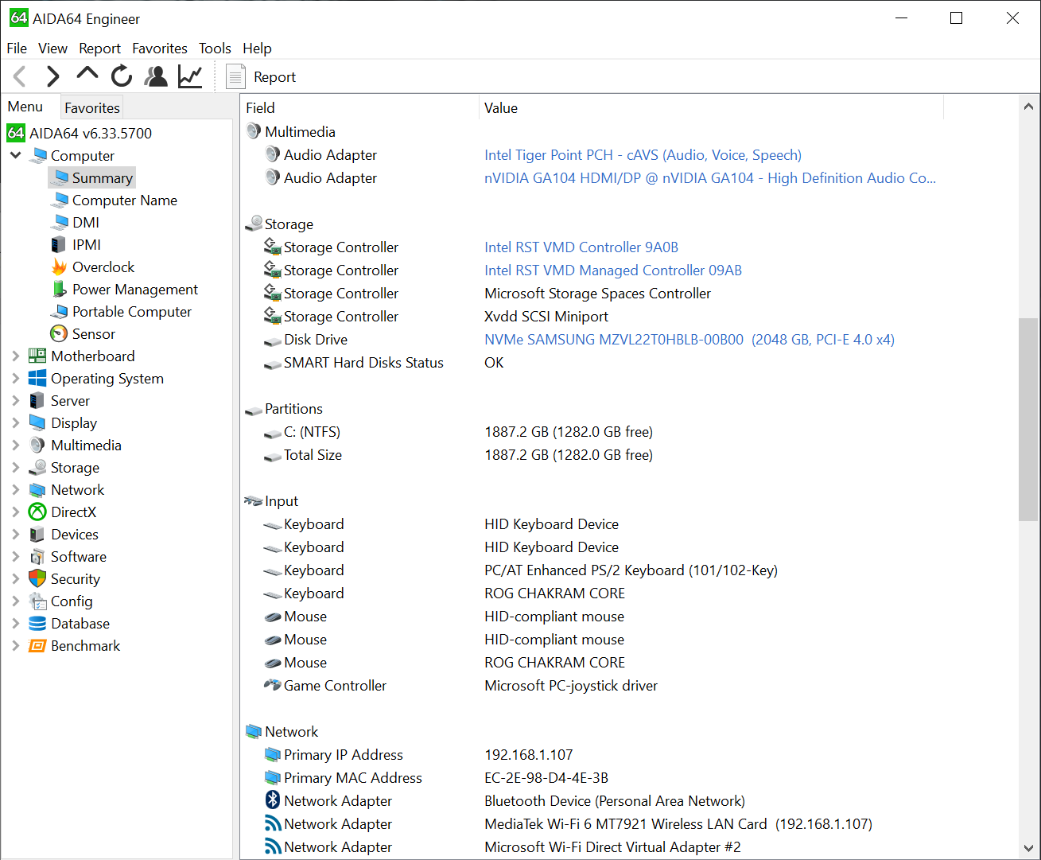Expand the Display tree node

tap(15, 422)
